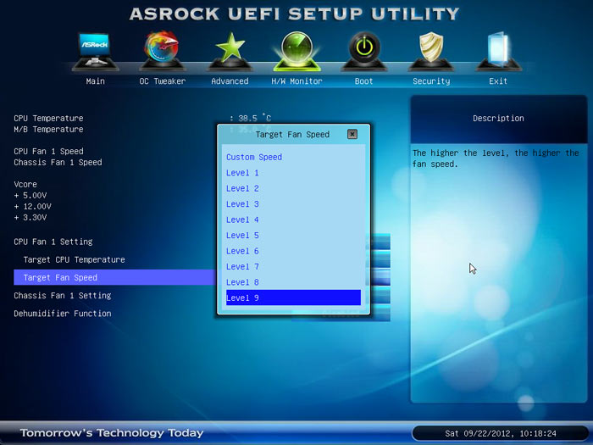
Task: Click the Exit door icon
Action: click(x=498, y=53)
